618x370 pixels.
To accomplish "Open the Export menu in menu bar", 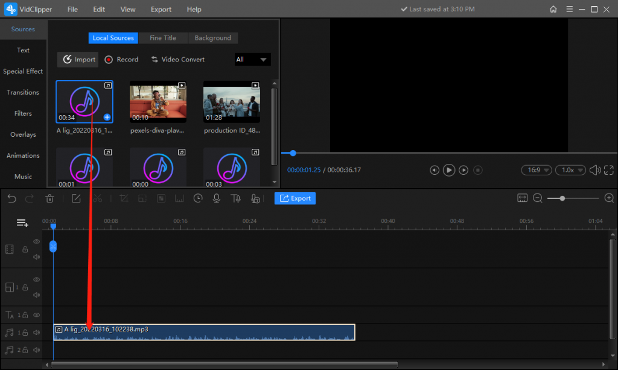I will coord(161,10).
